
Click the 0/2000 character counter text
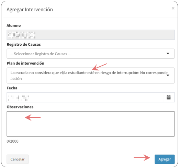click(x=12, y=141)
